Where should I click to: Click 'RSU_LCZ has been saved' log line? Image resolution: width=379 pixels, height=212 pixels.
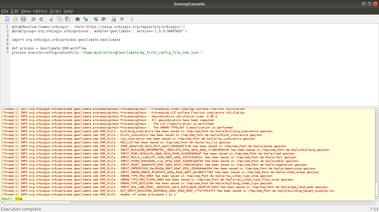116,142
